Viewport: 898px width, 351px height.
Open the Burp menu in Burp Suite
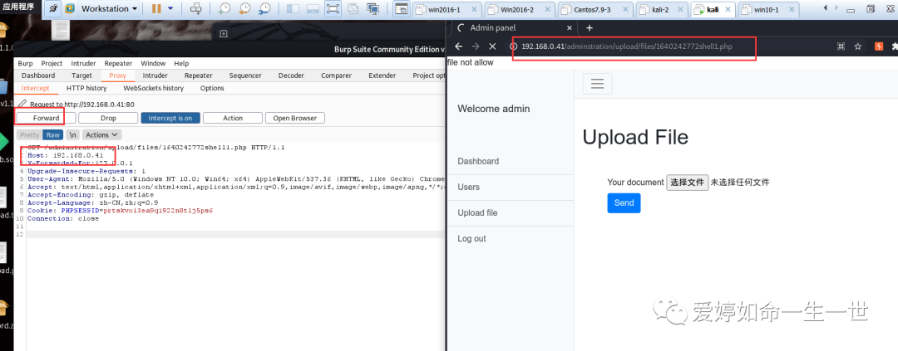click(x=25, y=63)
